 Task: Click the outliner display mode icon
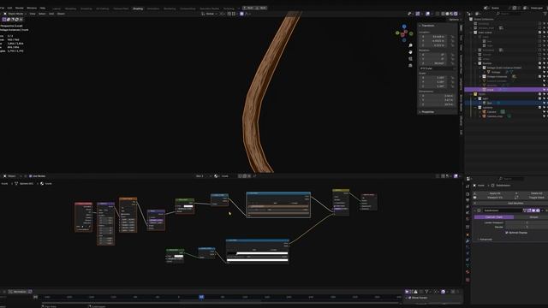[x=477, y=14]
